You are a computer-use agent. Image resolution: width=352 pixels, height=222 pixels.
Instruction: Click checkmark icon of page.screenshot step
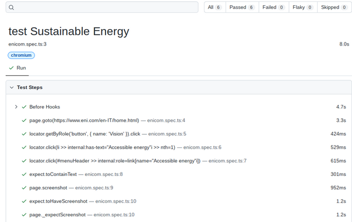pyautogui.click(x=24, y=188)
